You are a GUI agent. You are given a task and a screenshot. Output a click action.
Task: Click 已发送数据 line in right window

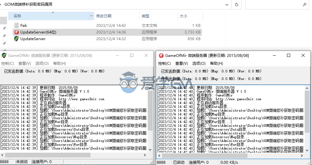[211, 71]
